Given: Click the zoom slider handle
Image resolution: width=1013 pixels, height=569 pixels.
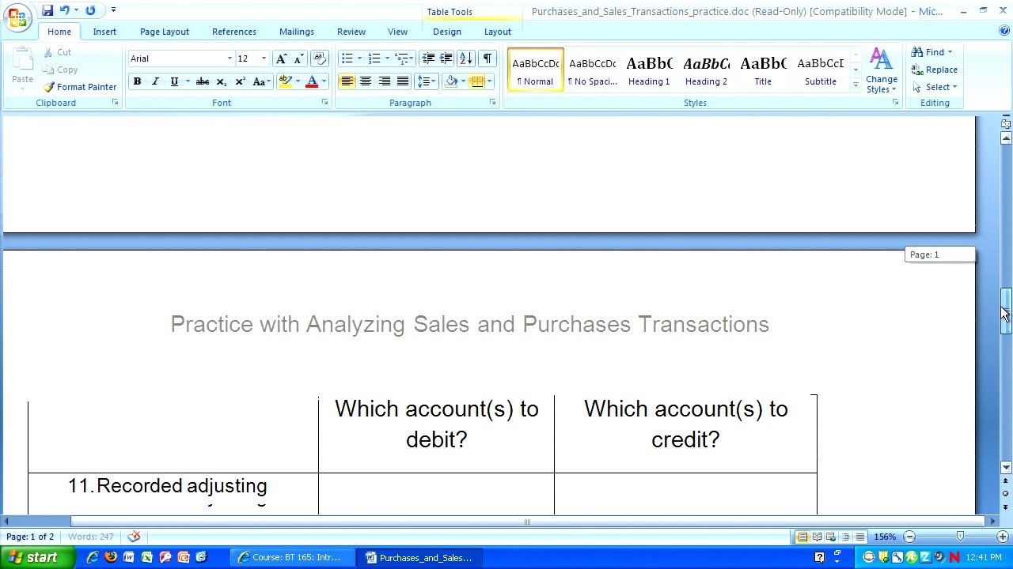Looking at the screenshot, I should (x=960, y=537).
